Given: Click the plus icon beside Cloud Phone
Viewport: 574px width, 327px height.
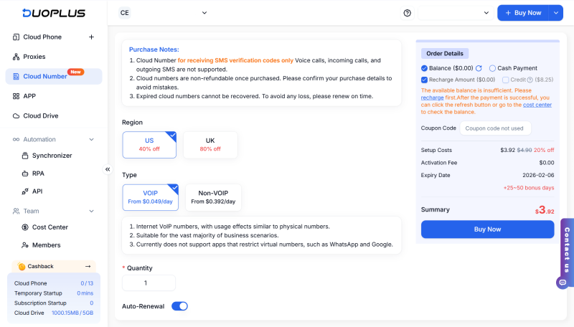Looking at the screenshot, I should [91, 37].
